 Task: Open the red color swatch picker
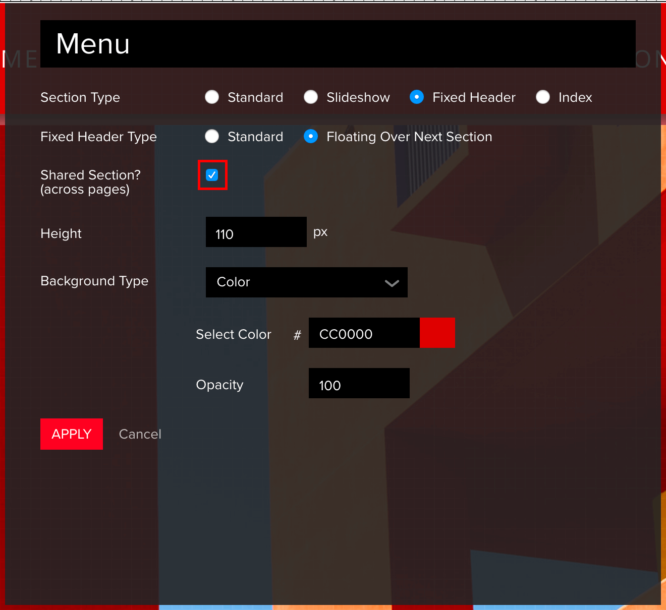[437, 333]
